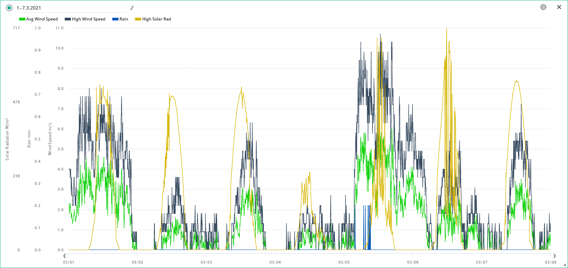Click the blue Rain legend swatch
Screen dimensions: 568x268
115,19
